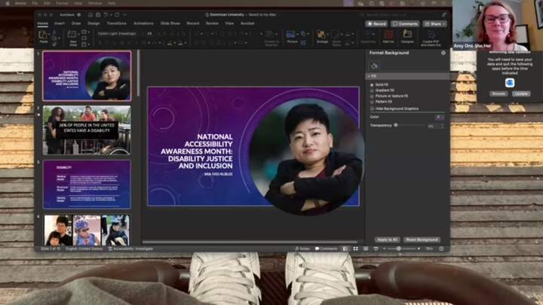Image resolution: width=543 pixels, height=305 pixels.
Task: Select Gradient fill radio button
Action: click(372, 90)
